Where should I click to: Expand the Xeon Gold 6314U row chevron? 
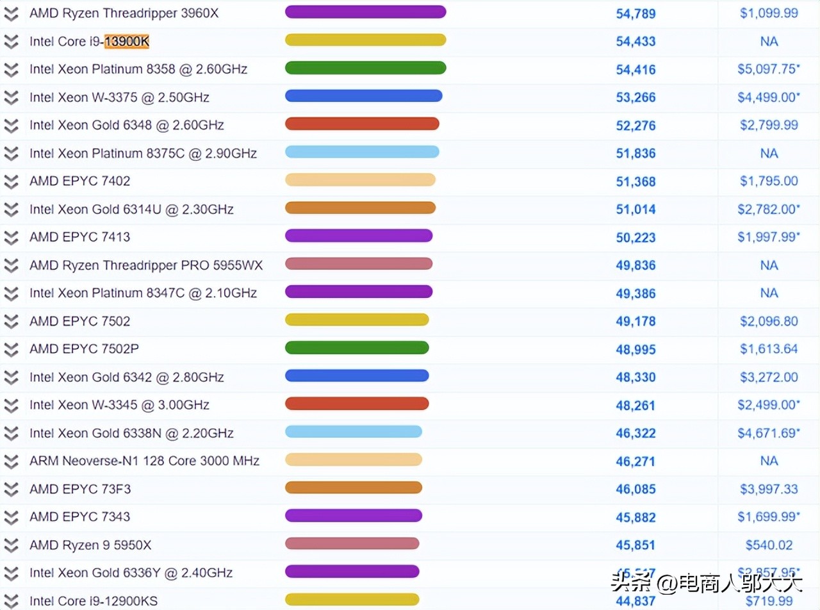coord(11,210)
